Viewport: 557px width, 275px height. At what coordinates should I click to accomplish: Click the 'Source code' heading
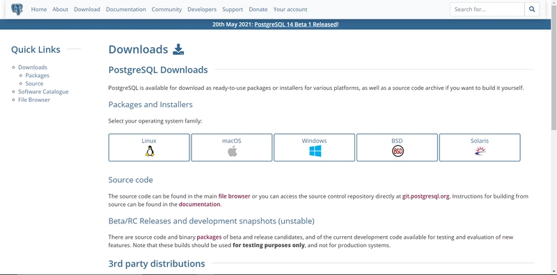pyautogui.click(x=130, y=180)
